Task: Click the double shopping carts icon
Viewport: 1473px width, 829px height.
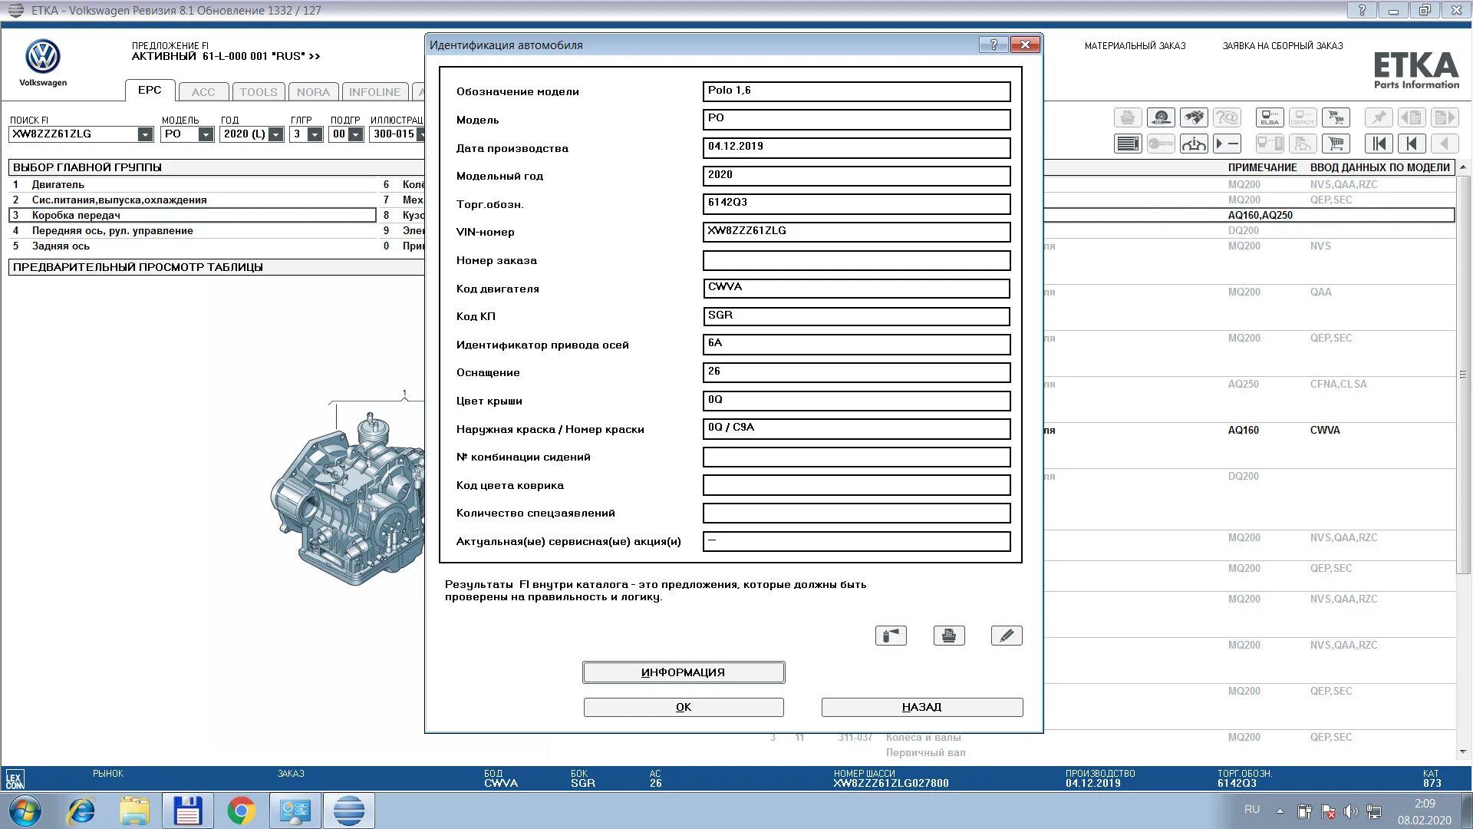Action: tap(1336, 117)
